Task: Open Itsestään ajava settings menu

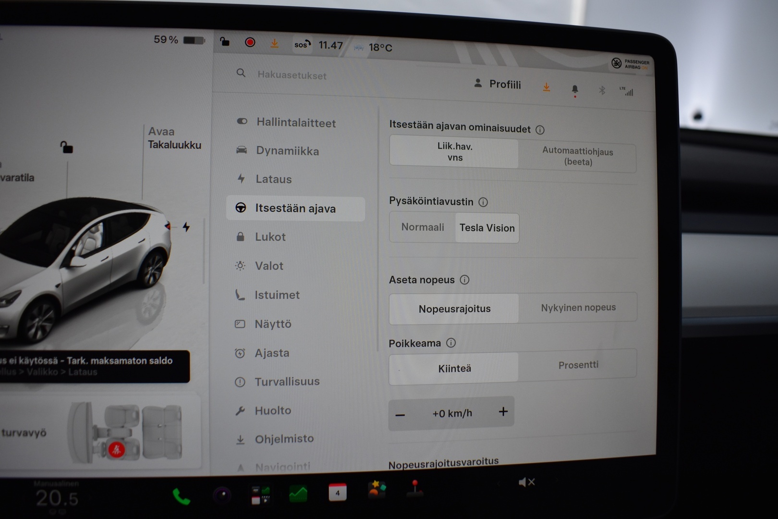Action: click(295, 209)
